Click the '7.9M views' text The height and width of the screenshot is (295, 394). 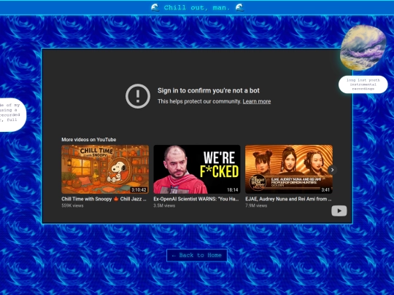coord(256,205)
